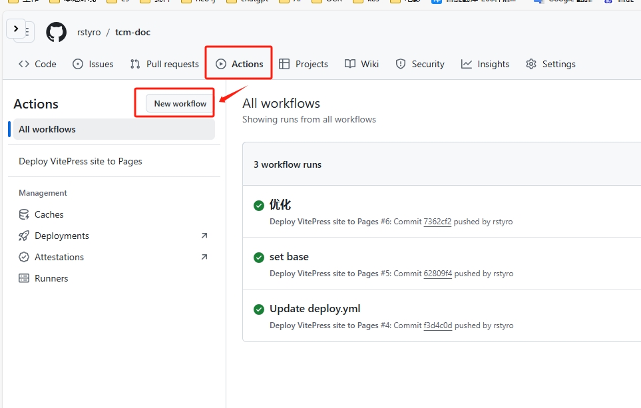Open the Issues tab
The image size is (641, 408).
93,64
